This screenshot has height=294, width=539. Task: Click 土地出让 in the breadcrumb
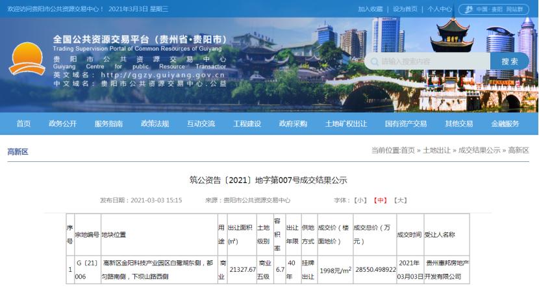click(x=436, y=150)
